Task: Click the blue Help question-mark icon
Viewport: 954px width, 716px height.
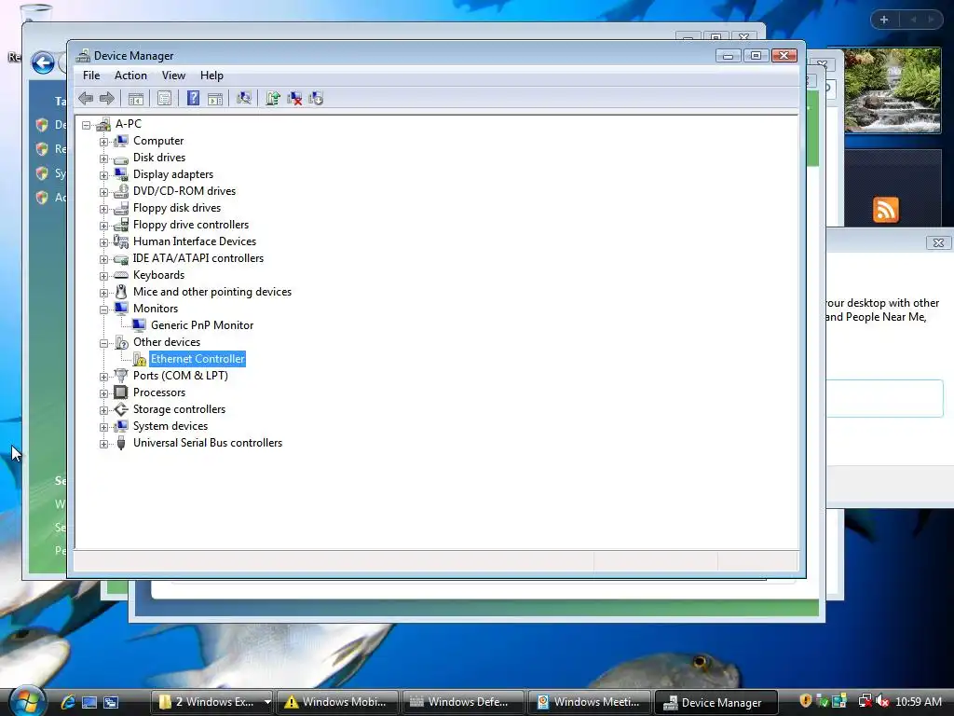Action: (193, 98)
